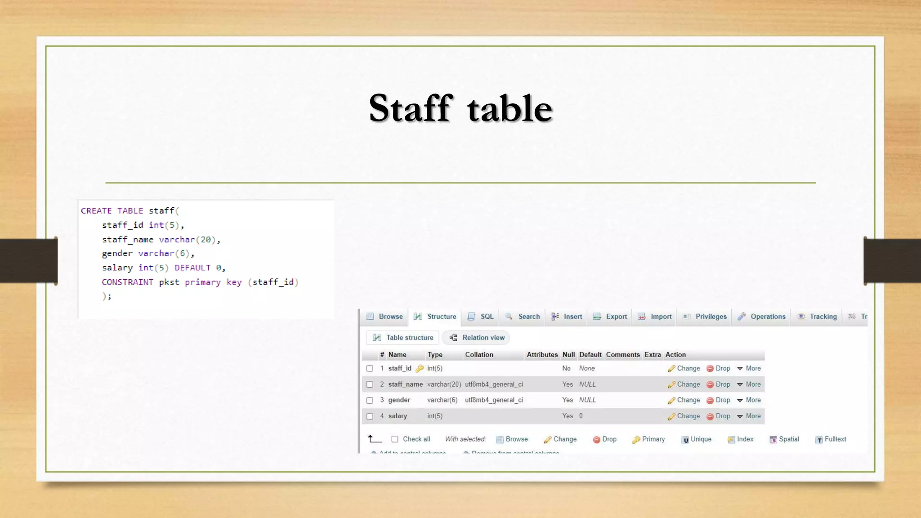Click the Unique icon in bottom bar
Viewport: 921px width, 518px height.
click(x=685, y=440)
